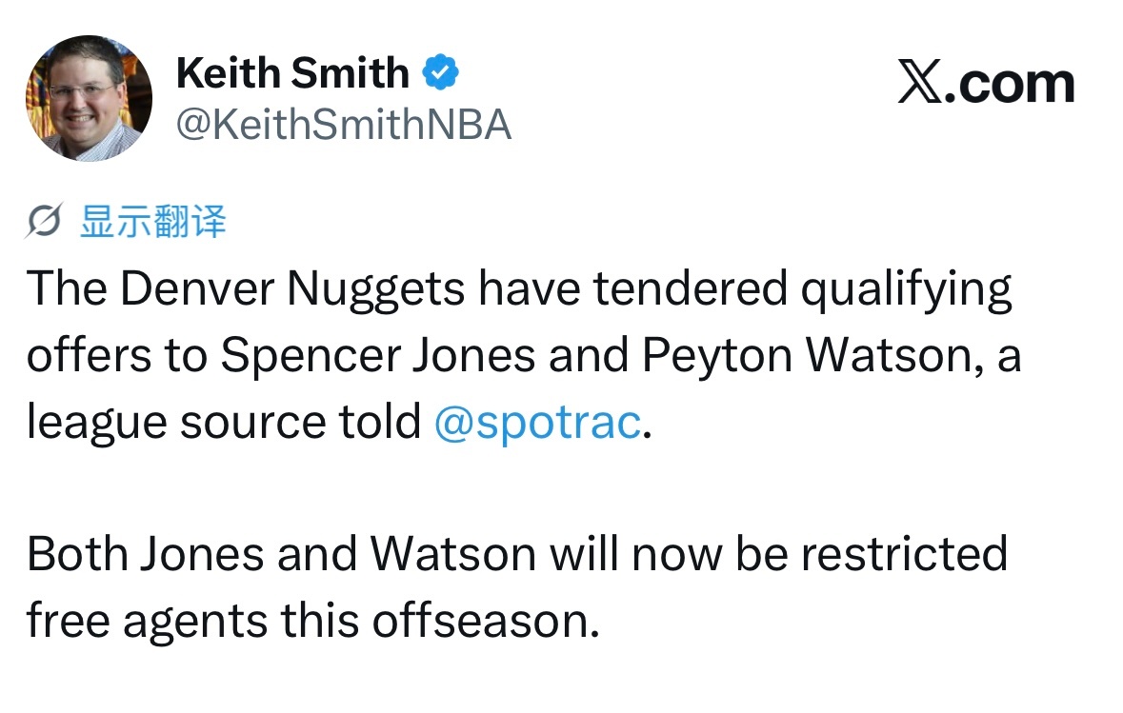Click the phrase "league source told"
Screen dimensions: 1123x713
click(x=224, y=423)
